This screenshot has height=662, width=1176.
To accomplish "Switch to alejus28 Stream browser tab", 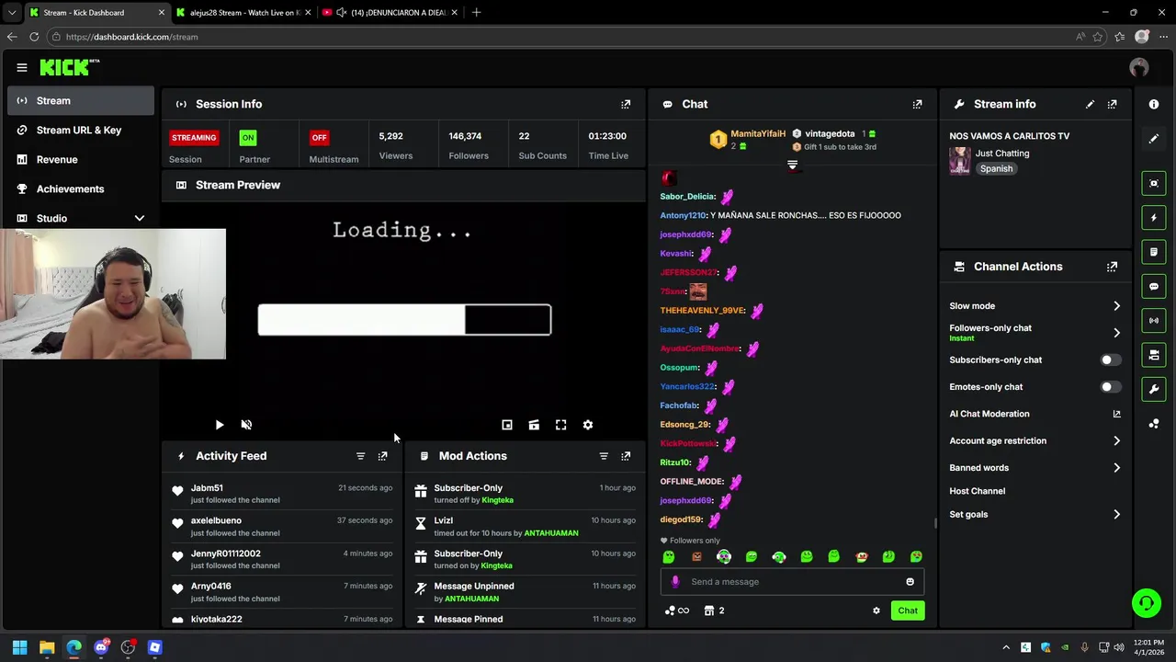I will click(243, 13).
